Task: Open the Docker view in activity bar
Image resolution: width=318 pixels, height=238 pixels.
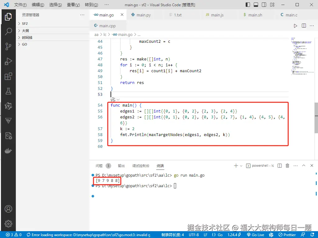Action: tap(8, 151)
